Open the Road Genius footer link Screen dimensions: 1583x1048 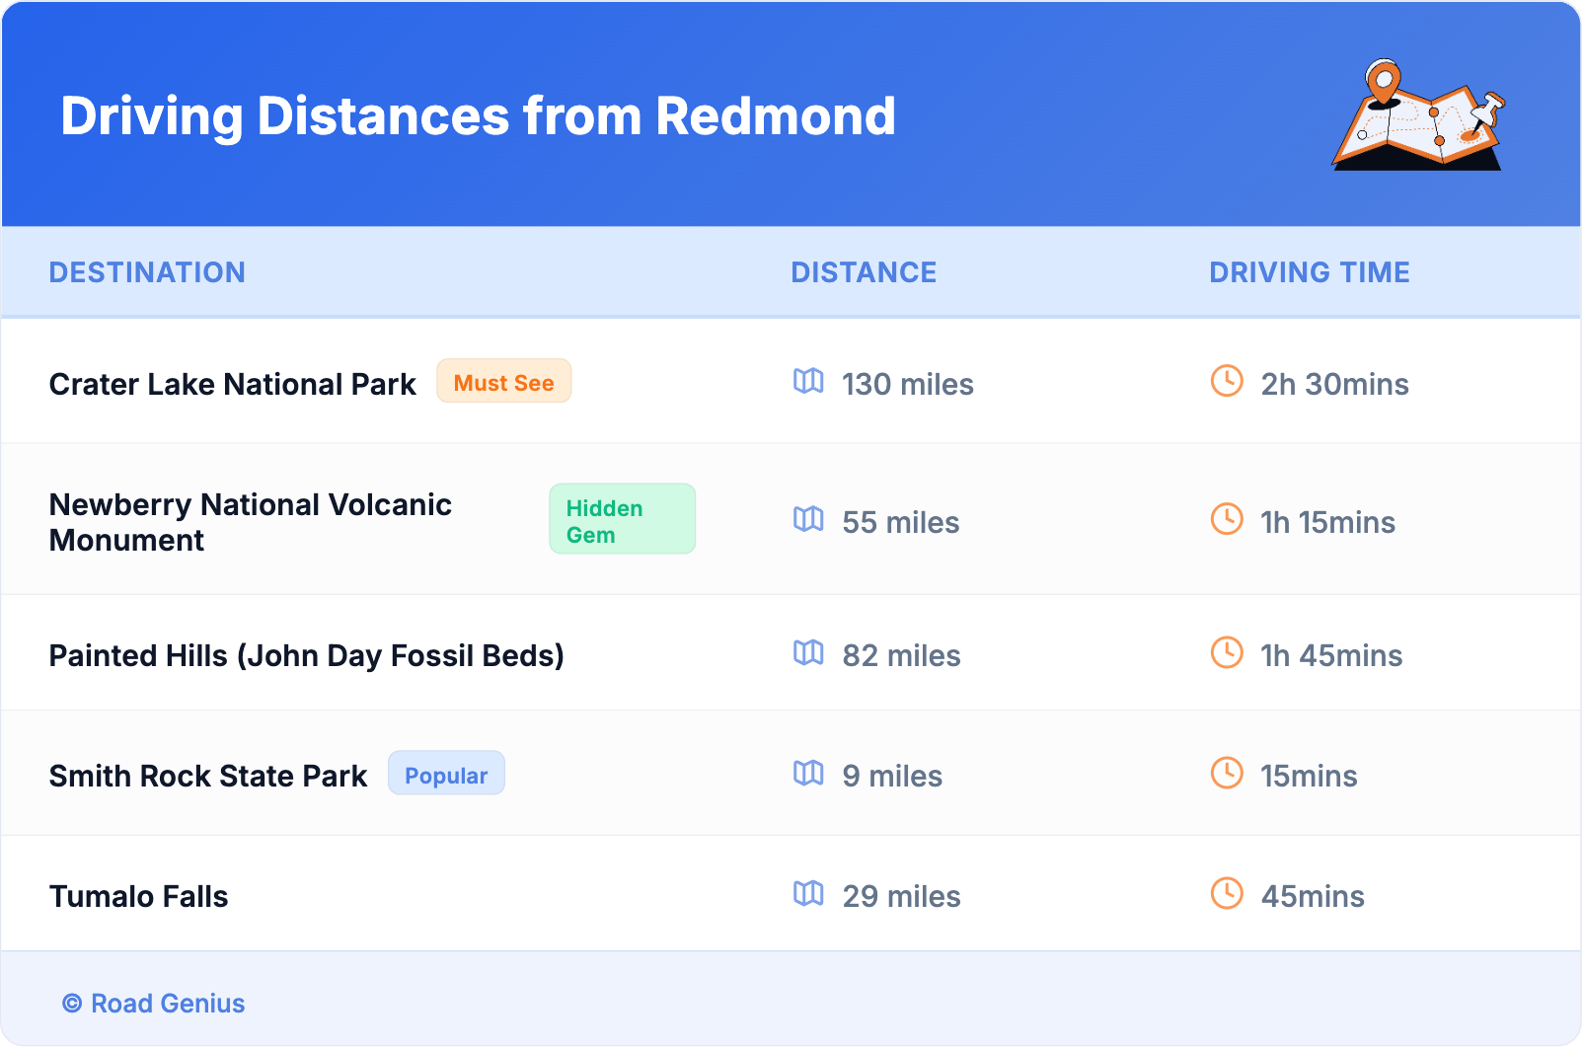(x=167, y=1004)
